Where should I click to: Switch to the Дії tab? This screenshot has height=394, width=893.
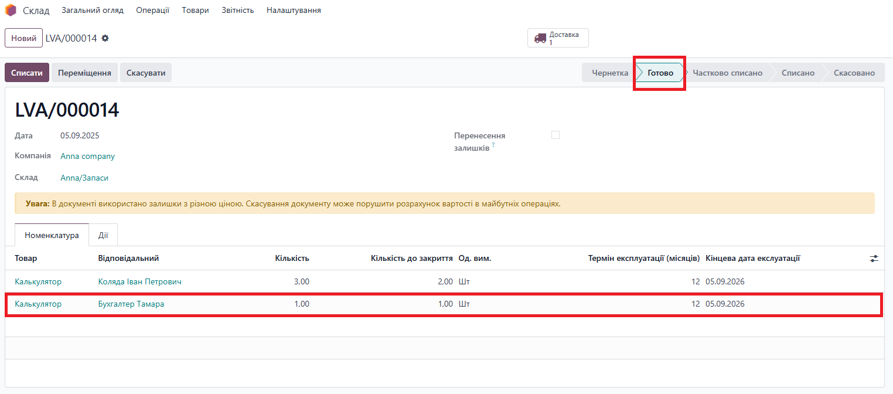coord(103,235)
